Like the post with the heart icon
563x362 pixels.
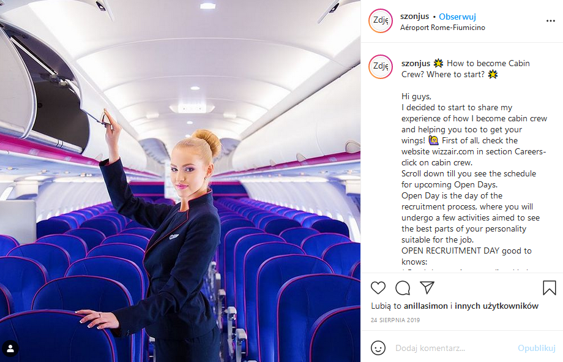tap(378, 288)
